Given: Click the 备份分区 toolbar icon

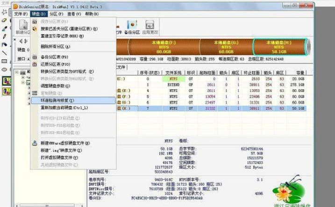Looking at the screenshot, I should 132,27.
